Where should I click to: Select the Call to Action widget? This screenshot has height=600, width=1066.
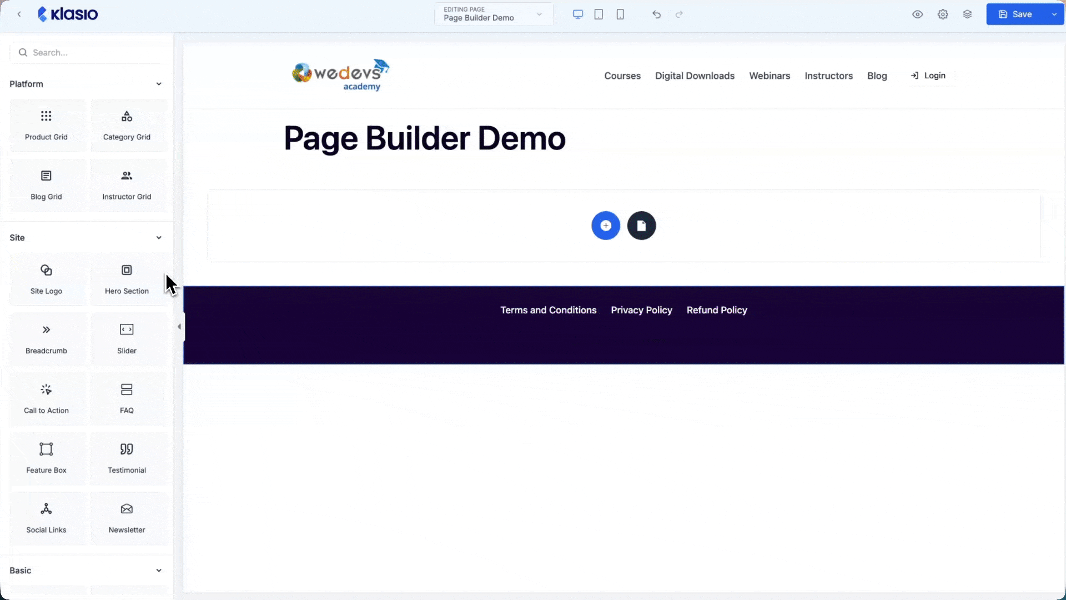pos(46,398)
